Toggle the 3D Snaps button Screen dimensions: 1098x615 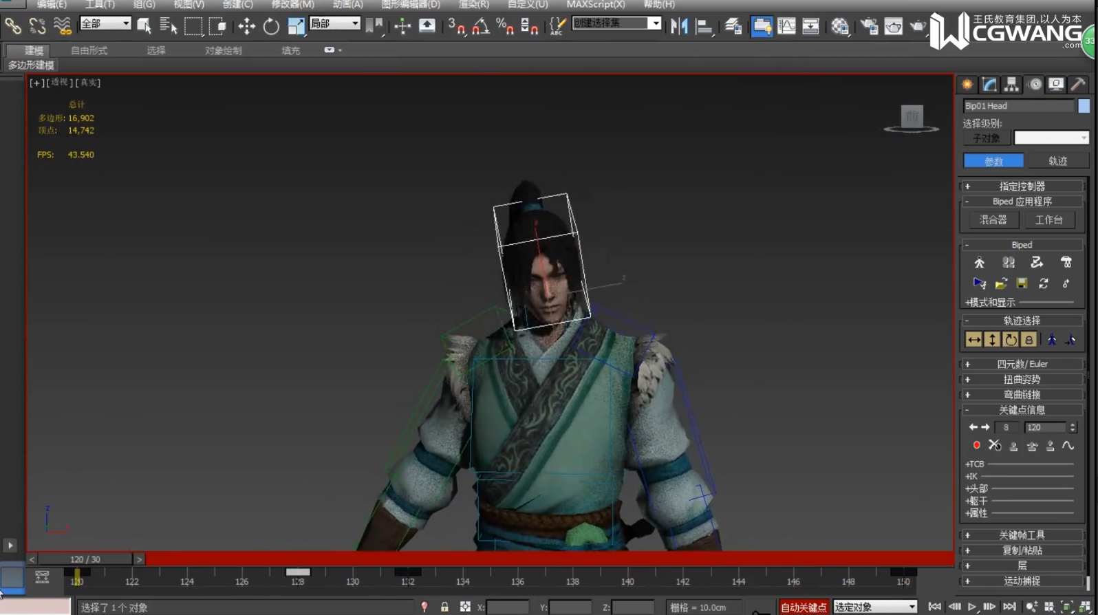point(455,26)
